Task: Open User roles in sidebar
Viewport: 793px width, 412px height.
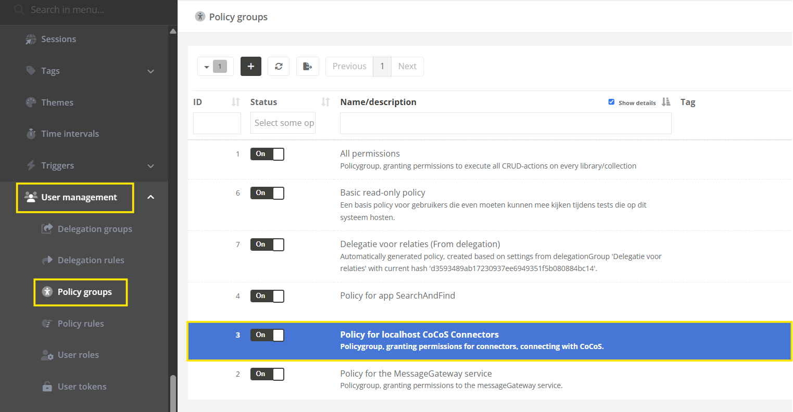Action: pos(78,355)
